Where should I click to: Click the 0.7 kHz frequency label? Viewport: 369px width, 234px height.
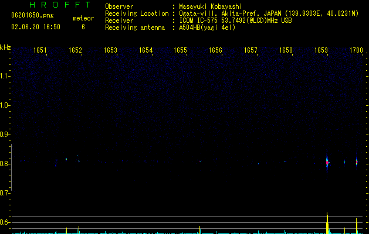pos(5,193)
